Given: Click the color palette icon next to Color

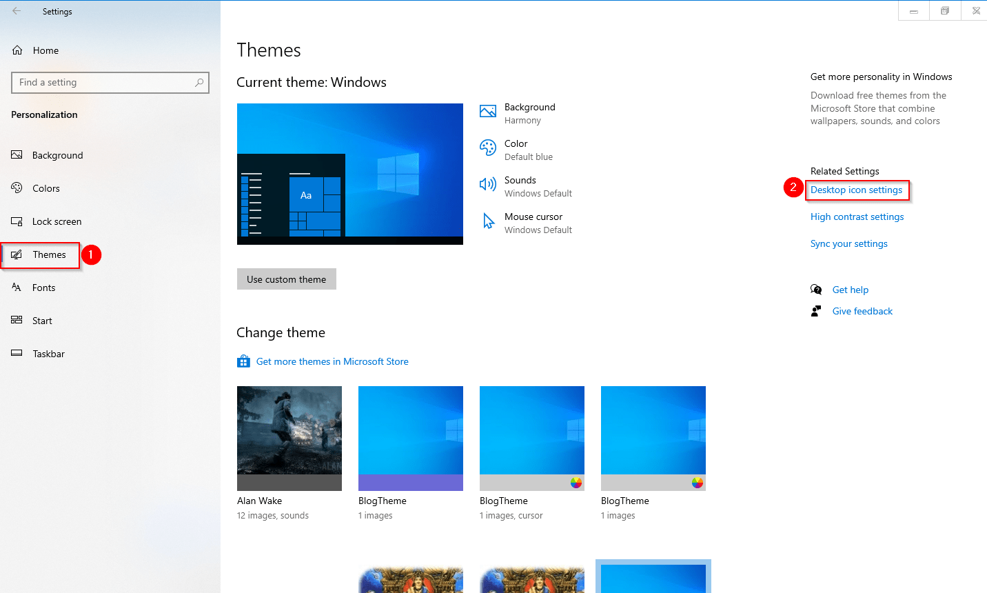Looking at the screenshot, I should click(x=487, y=148).
